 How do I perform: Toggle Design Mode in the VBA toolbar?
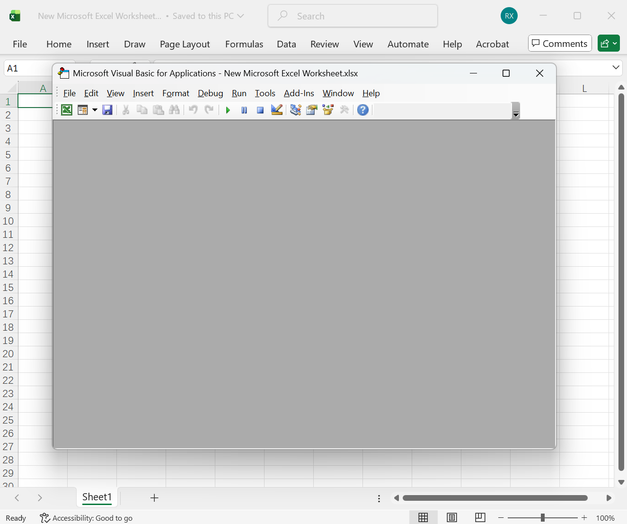coord(276,109)
